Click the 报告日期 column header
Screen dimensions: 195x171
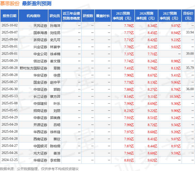9,16
